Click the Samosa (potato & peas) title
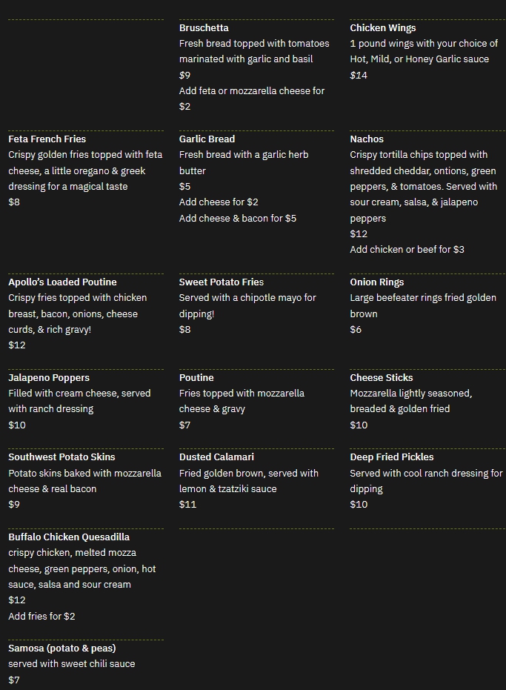 point(62,648)
